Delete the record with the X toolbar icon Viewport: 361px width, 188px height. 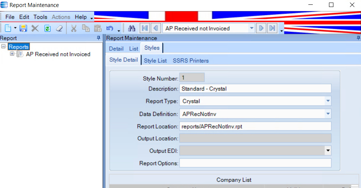click(35, 28)
